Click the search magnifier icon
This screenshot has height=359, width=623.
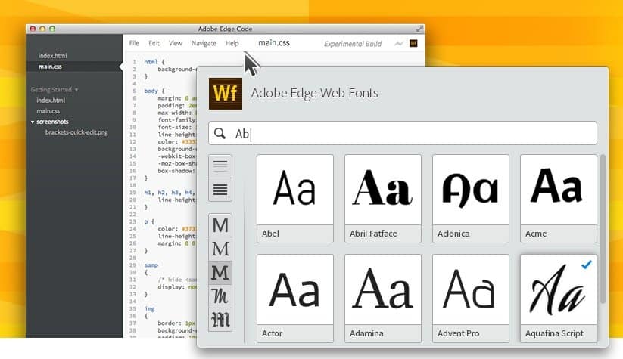pos(220,133)
